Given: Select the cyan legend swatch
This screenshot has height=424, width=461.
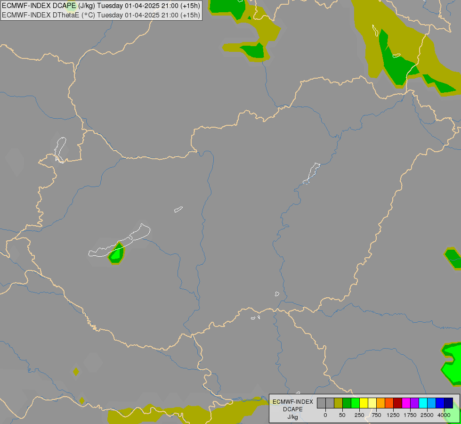Looking at the screenshot, I should pyautogui.click(x=423, y=403).
